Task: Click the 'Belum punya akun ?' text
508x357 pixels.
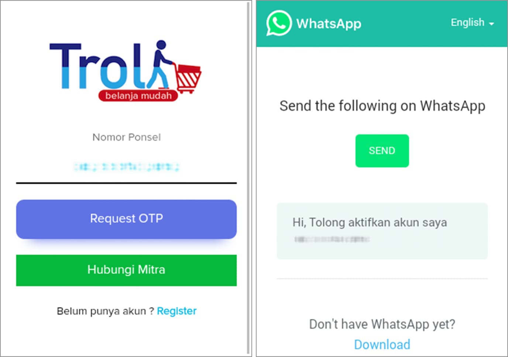Action: coord(105,311)
